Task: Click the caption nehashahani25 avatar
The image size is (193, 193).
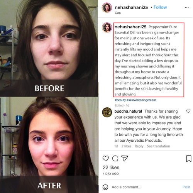Action: (x=107, y=27)
